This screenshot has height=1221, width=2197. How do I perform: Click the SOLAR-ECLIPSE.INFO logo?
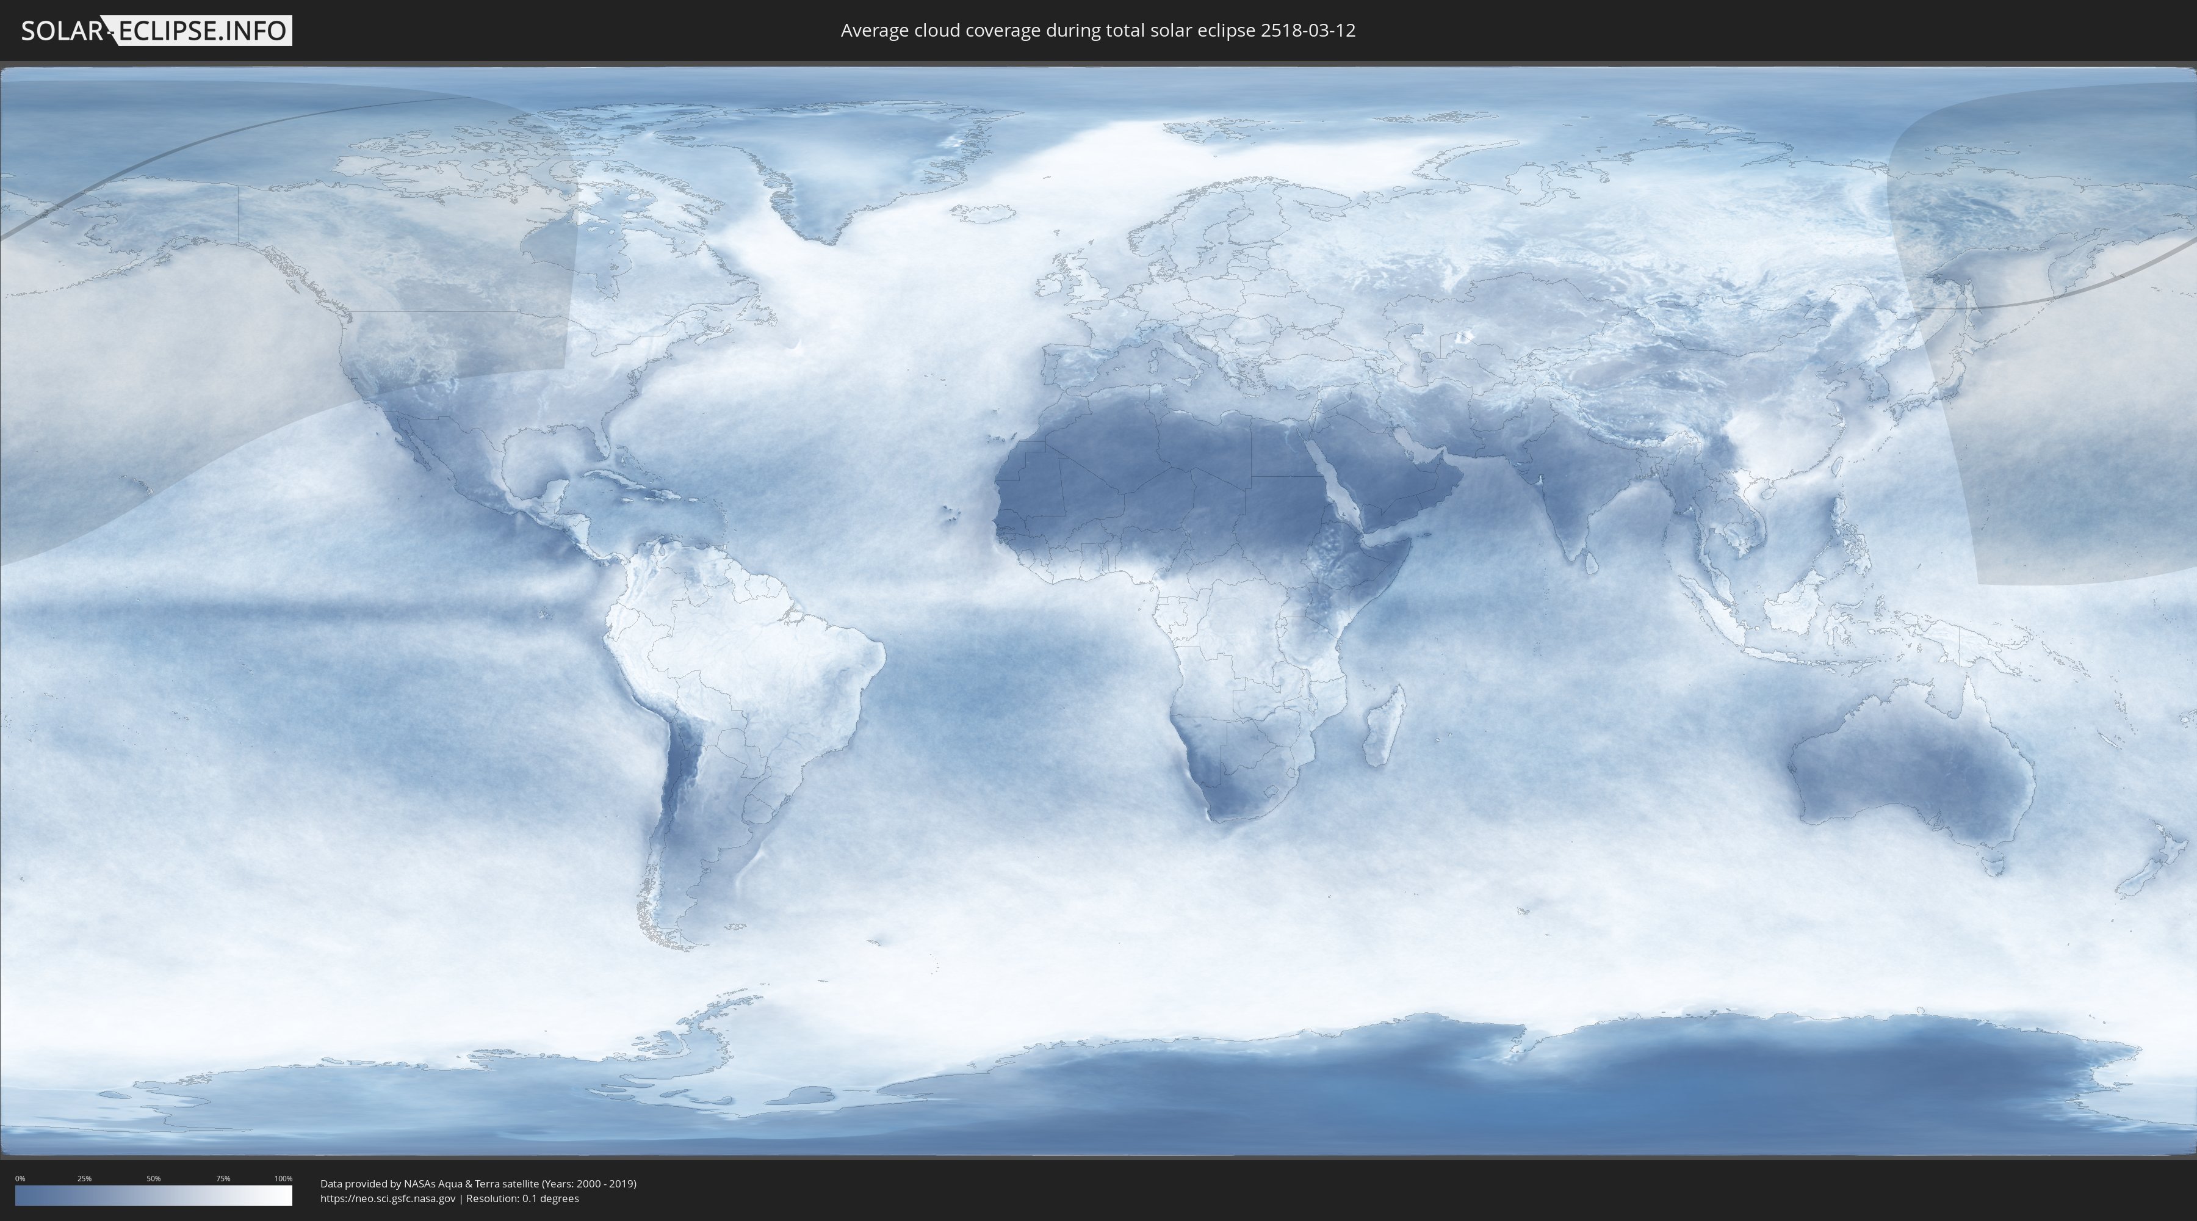(156, 31)
